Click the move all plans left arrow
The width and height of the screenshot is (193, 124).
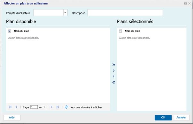[114, 82]
